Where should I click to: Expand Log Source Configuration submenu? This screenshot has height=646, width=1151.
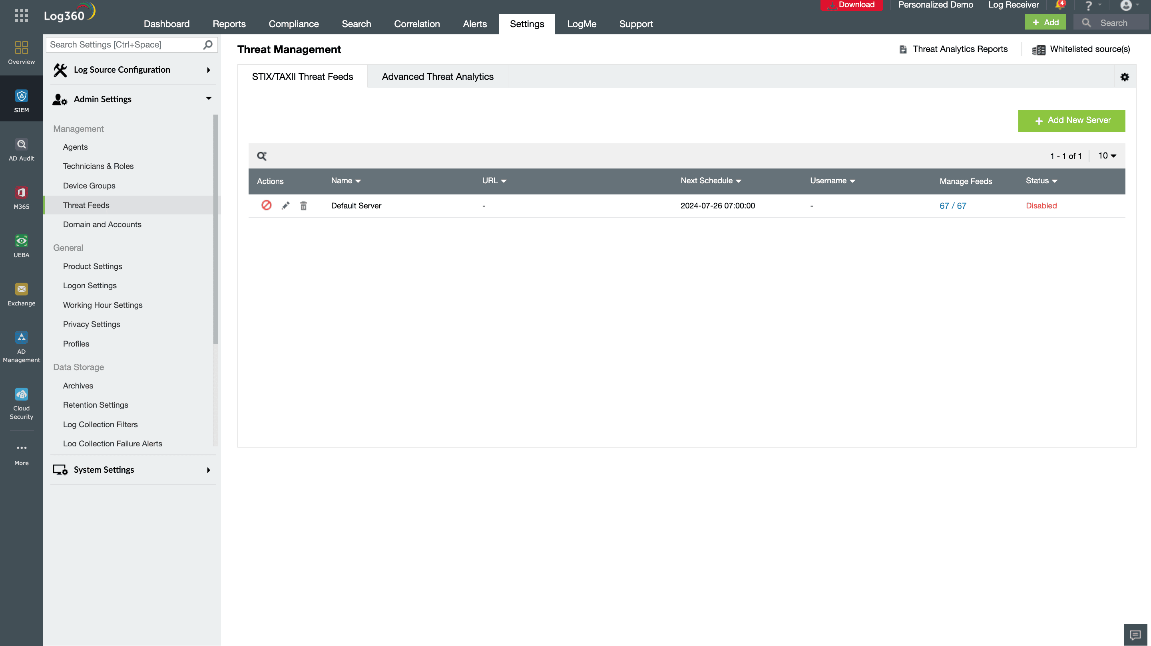pyautogui.click(x=209, y=69)
